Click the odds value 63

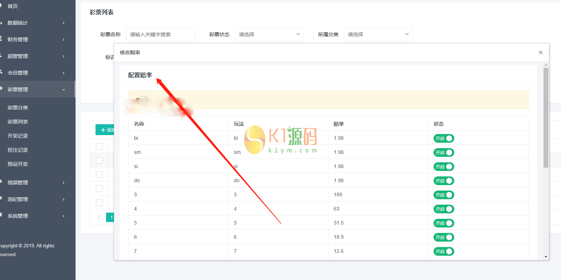point(337,209)
